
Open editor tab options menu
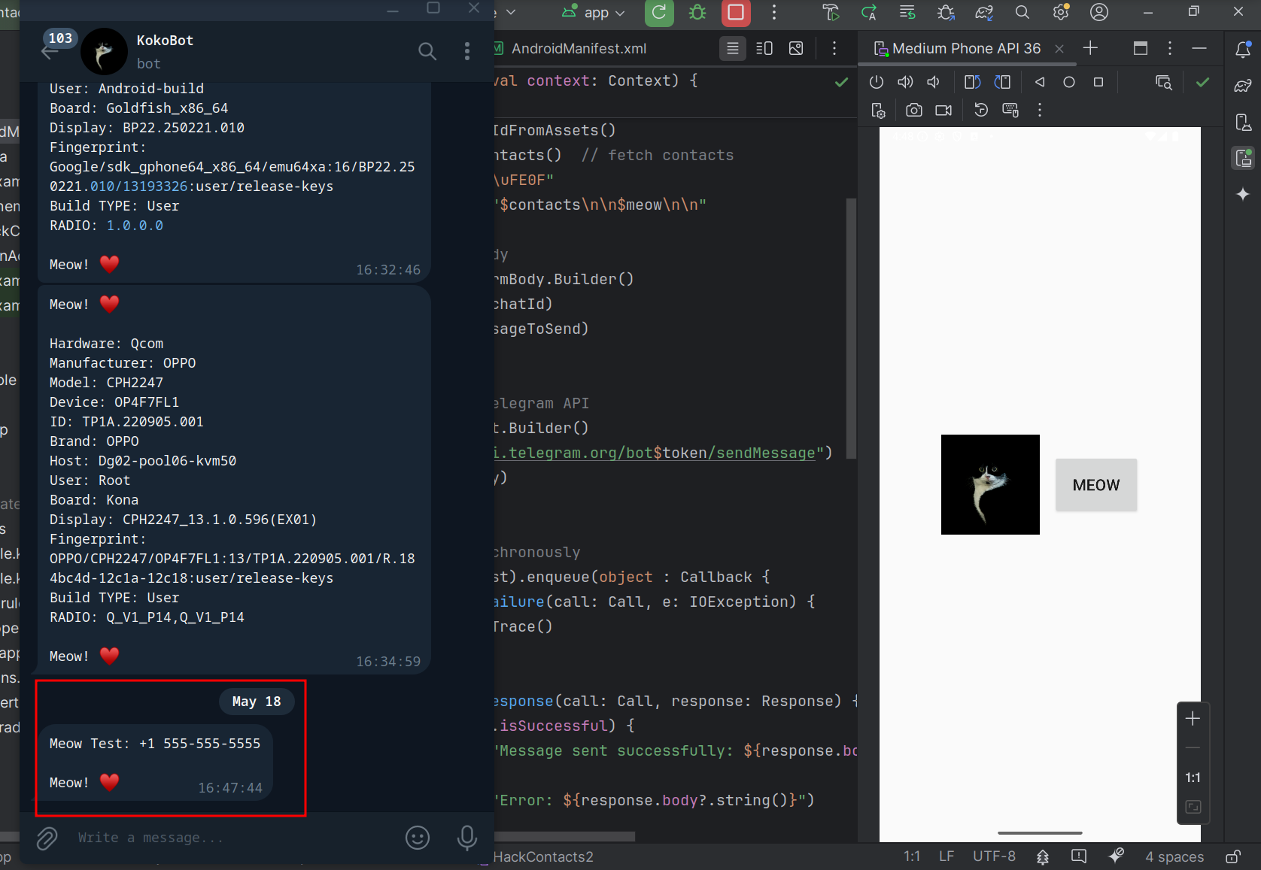click(x=834, y=49)
